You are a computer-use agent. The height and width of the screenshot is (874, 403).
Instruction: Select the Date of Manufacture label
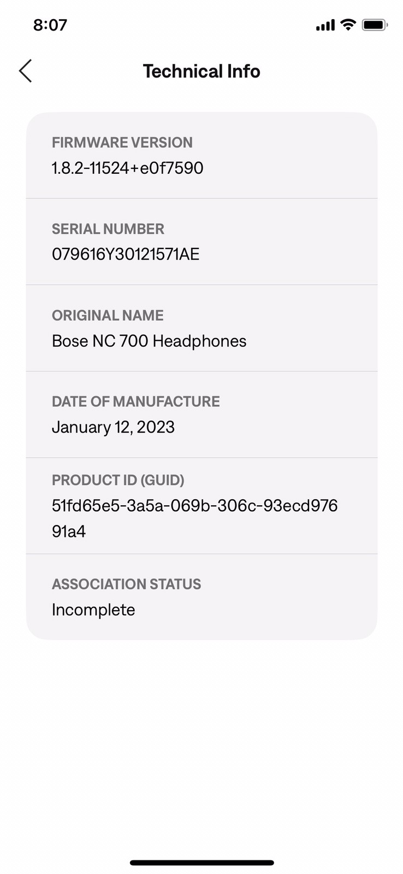point(135,401)
